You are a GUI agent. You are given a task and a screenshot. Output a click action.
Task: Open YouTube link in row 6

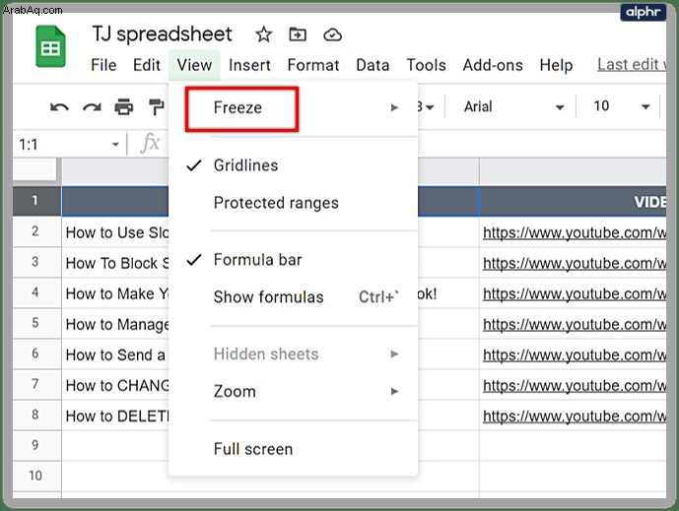point(575,354)
